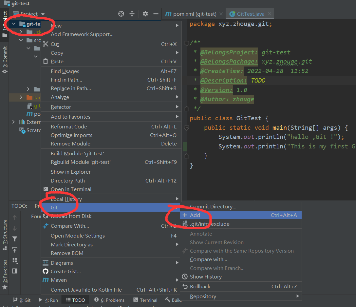Click Show in Explorer

[111, 172]
